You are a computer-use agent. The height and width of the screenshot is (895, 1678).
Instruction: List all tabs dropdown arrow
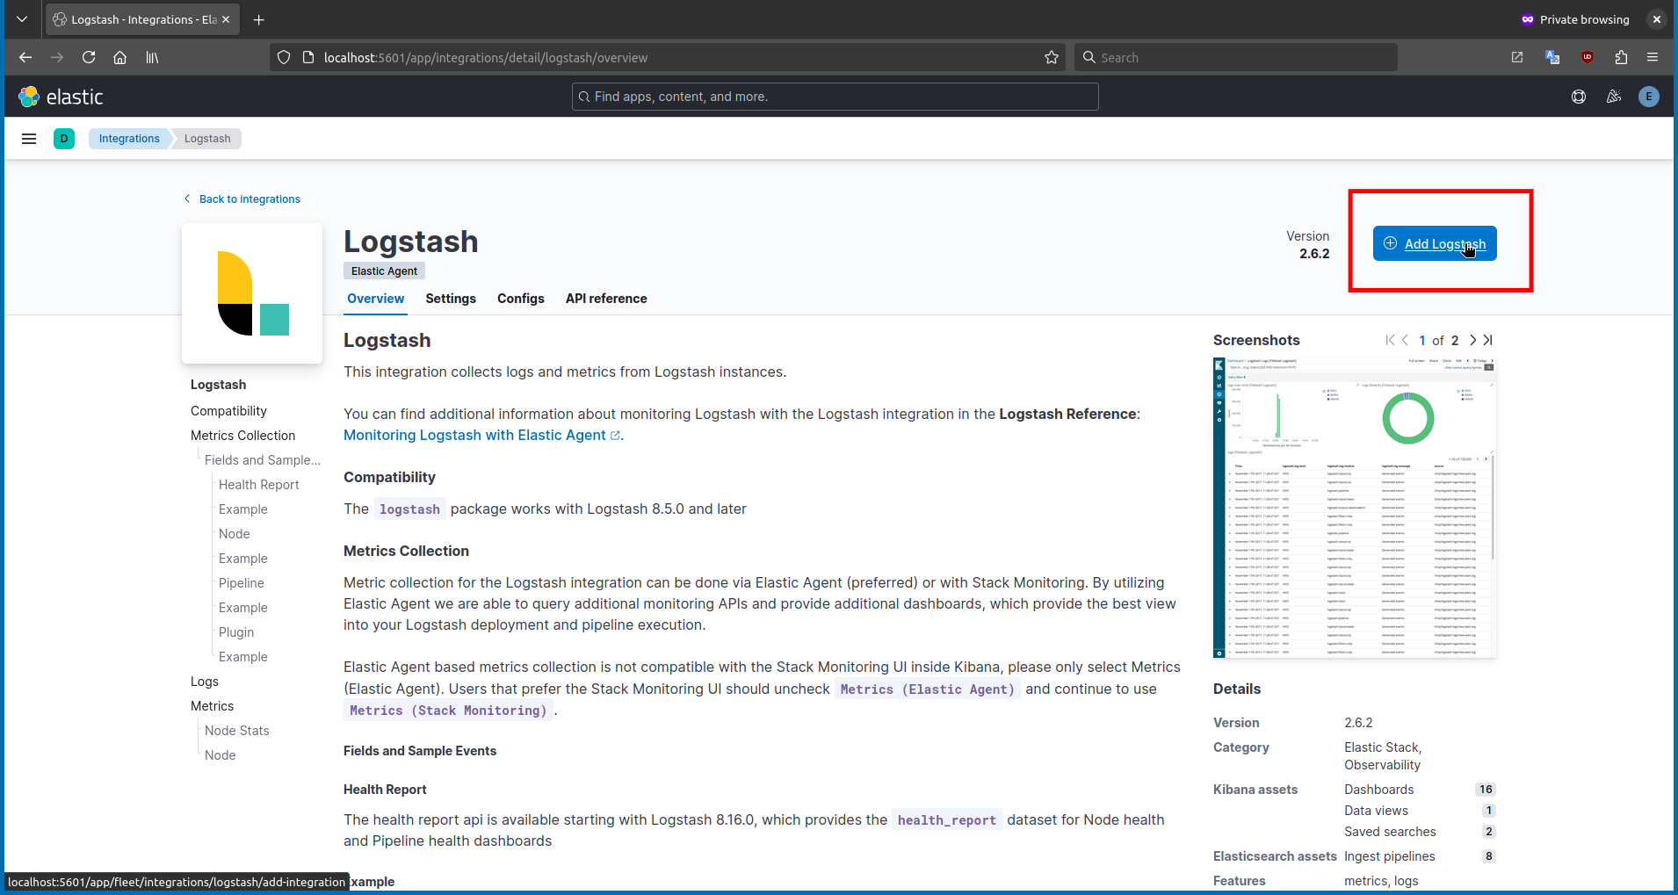[22, 19]
